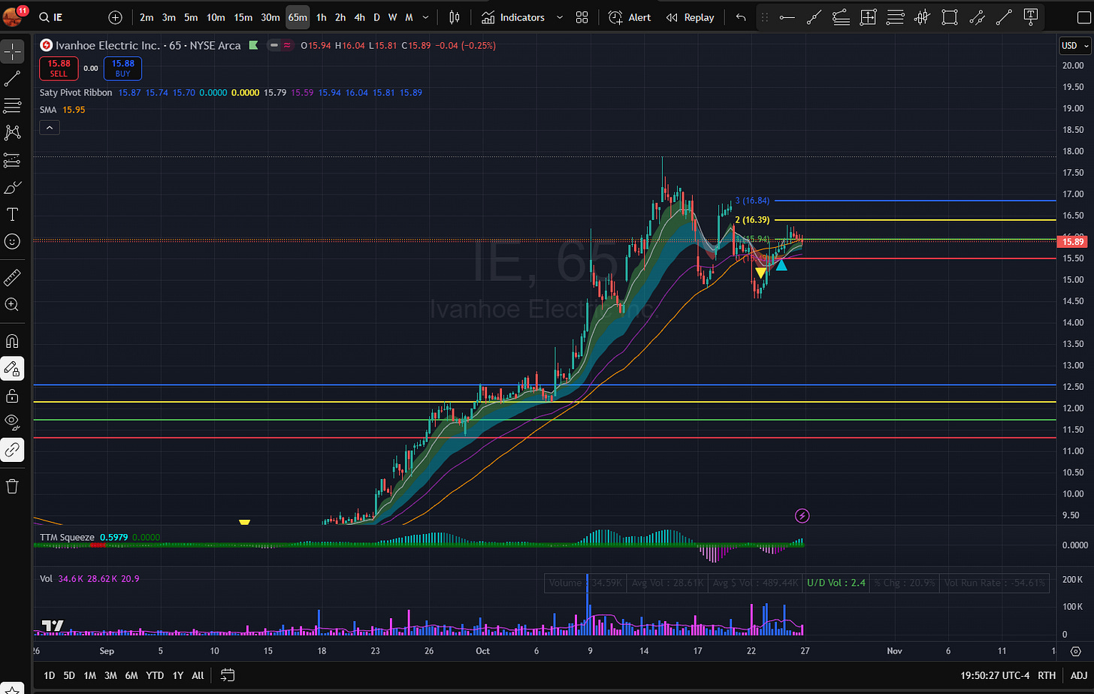Click the compare or add symbol plus icon
This screenshot has width=1094, height=694.
pos(115,17)
